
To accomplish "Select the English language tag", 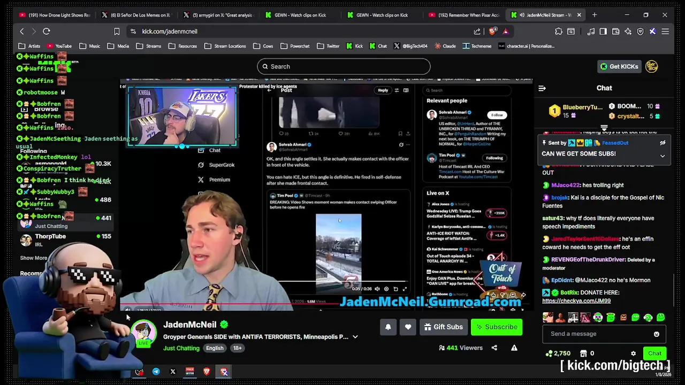I will (x=215, y=348).
